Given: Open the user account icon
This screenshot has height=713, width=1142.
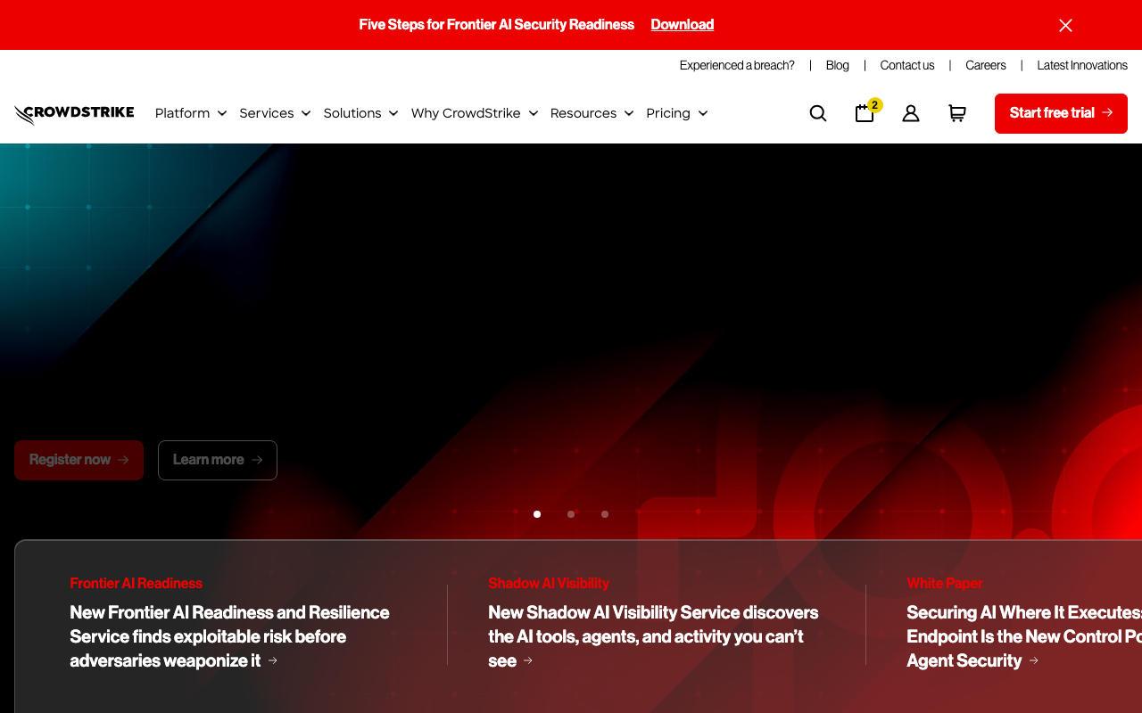Looking at the screenshot, I should click(910, 113).
